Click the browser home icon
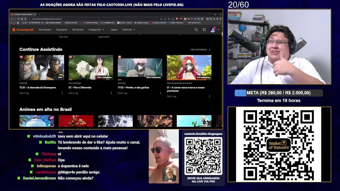 coord(22,19)
